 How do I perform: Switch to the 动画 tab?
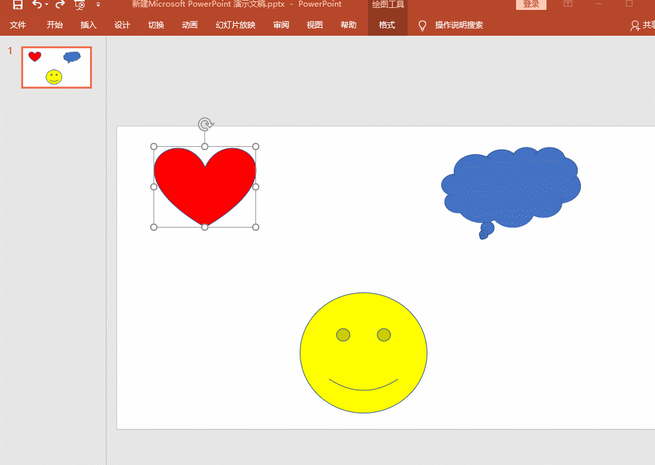pos(190,25)
